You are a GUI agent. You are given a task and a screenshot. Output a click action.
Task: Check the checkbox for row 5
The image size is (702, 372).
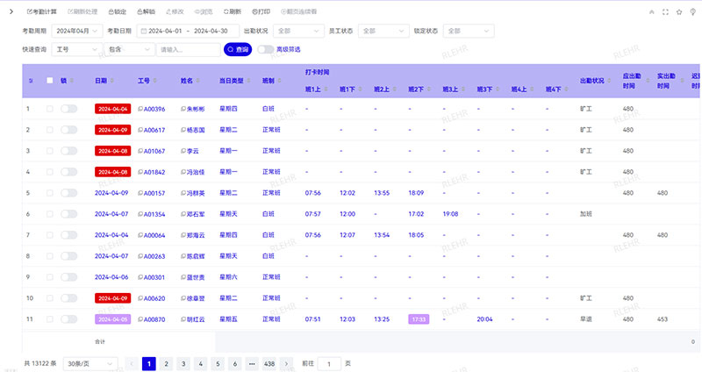(50, 193)
